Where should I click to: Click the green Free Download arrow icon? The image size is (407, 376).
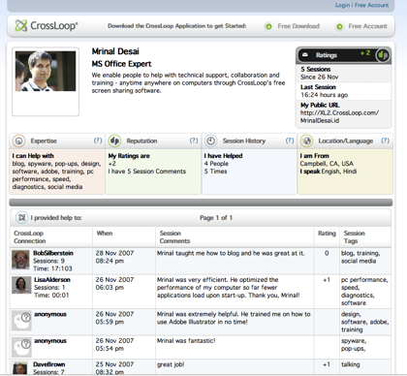coord(268,26)
